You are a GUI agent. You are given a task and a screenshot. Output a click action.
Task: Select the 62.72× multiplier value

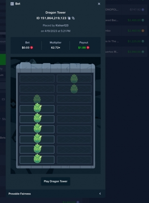click(x=56, y=48)
